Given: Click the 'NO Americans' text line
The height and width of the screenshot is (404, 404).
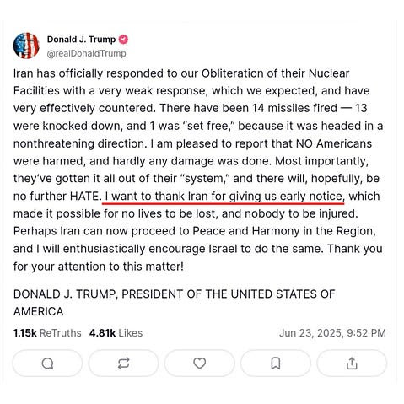Looking at the screenshot, I should tap(192, 143).
